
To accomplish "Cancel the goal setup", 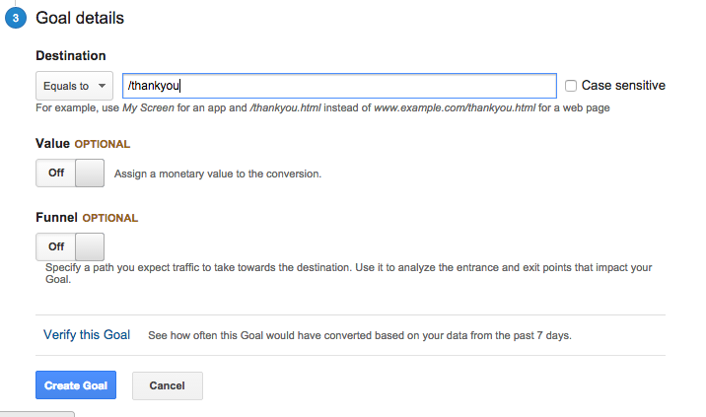I will pyautogui.click(x=167, y=385).
